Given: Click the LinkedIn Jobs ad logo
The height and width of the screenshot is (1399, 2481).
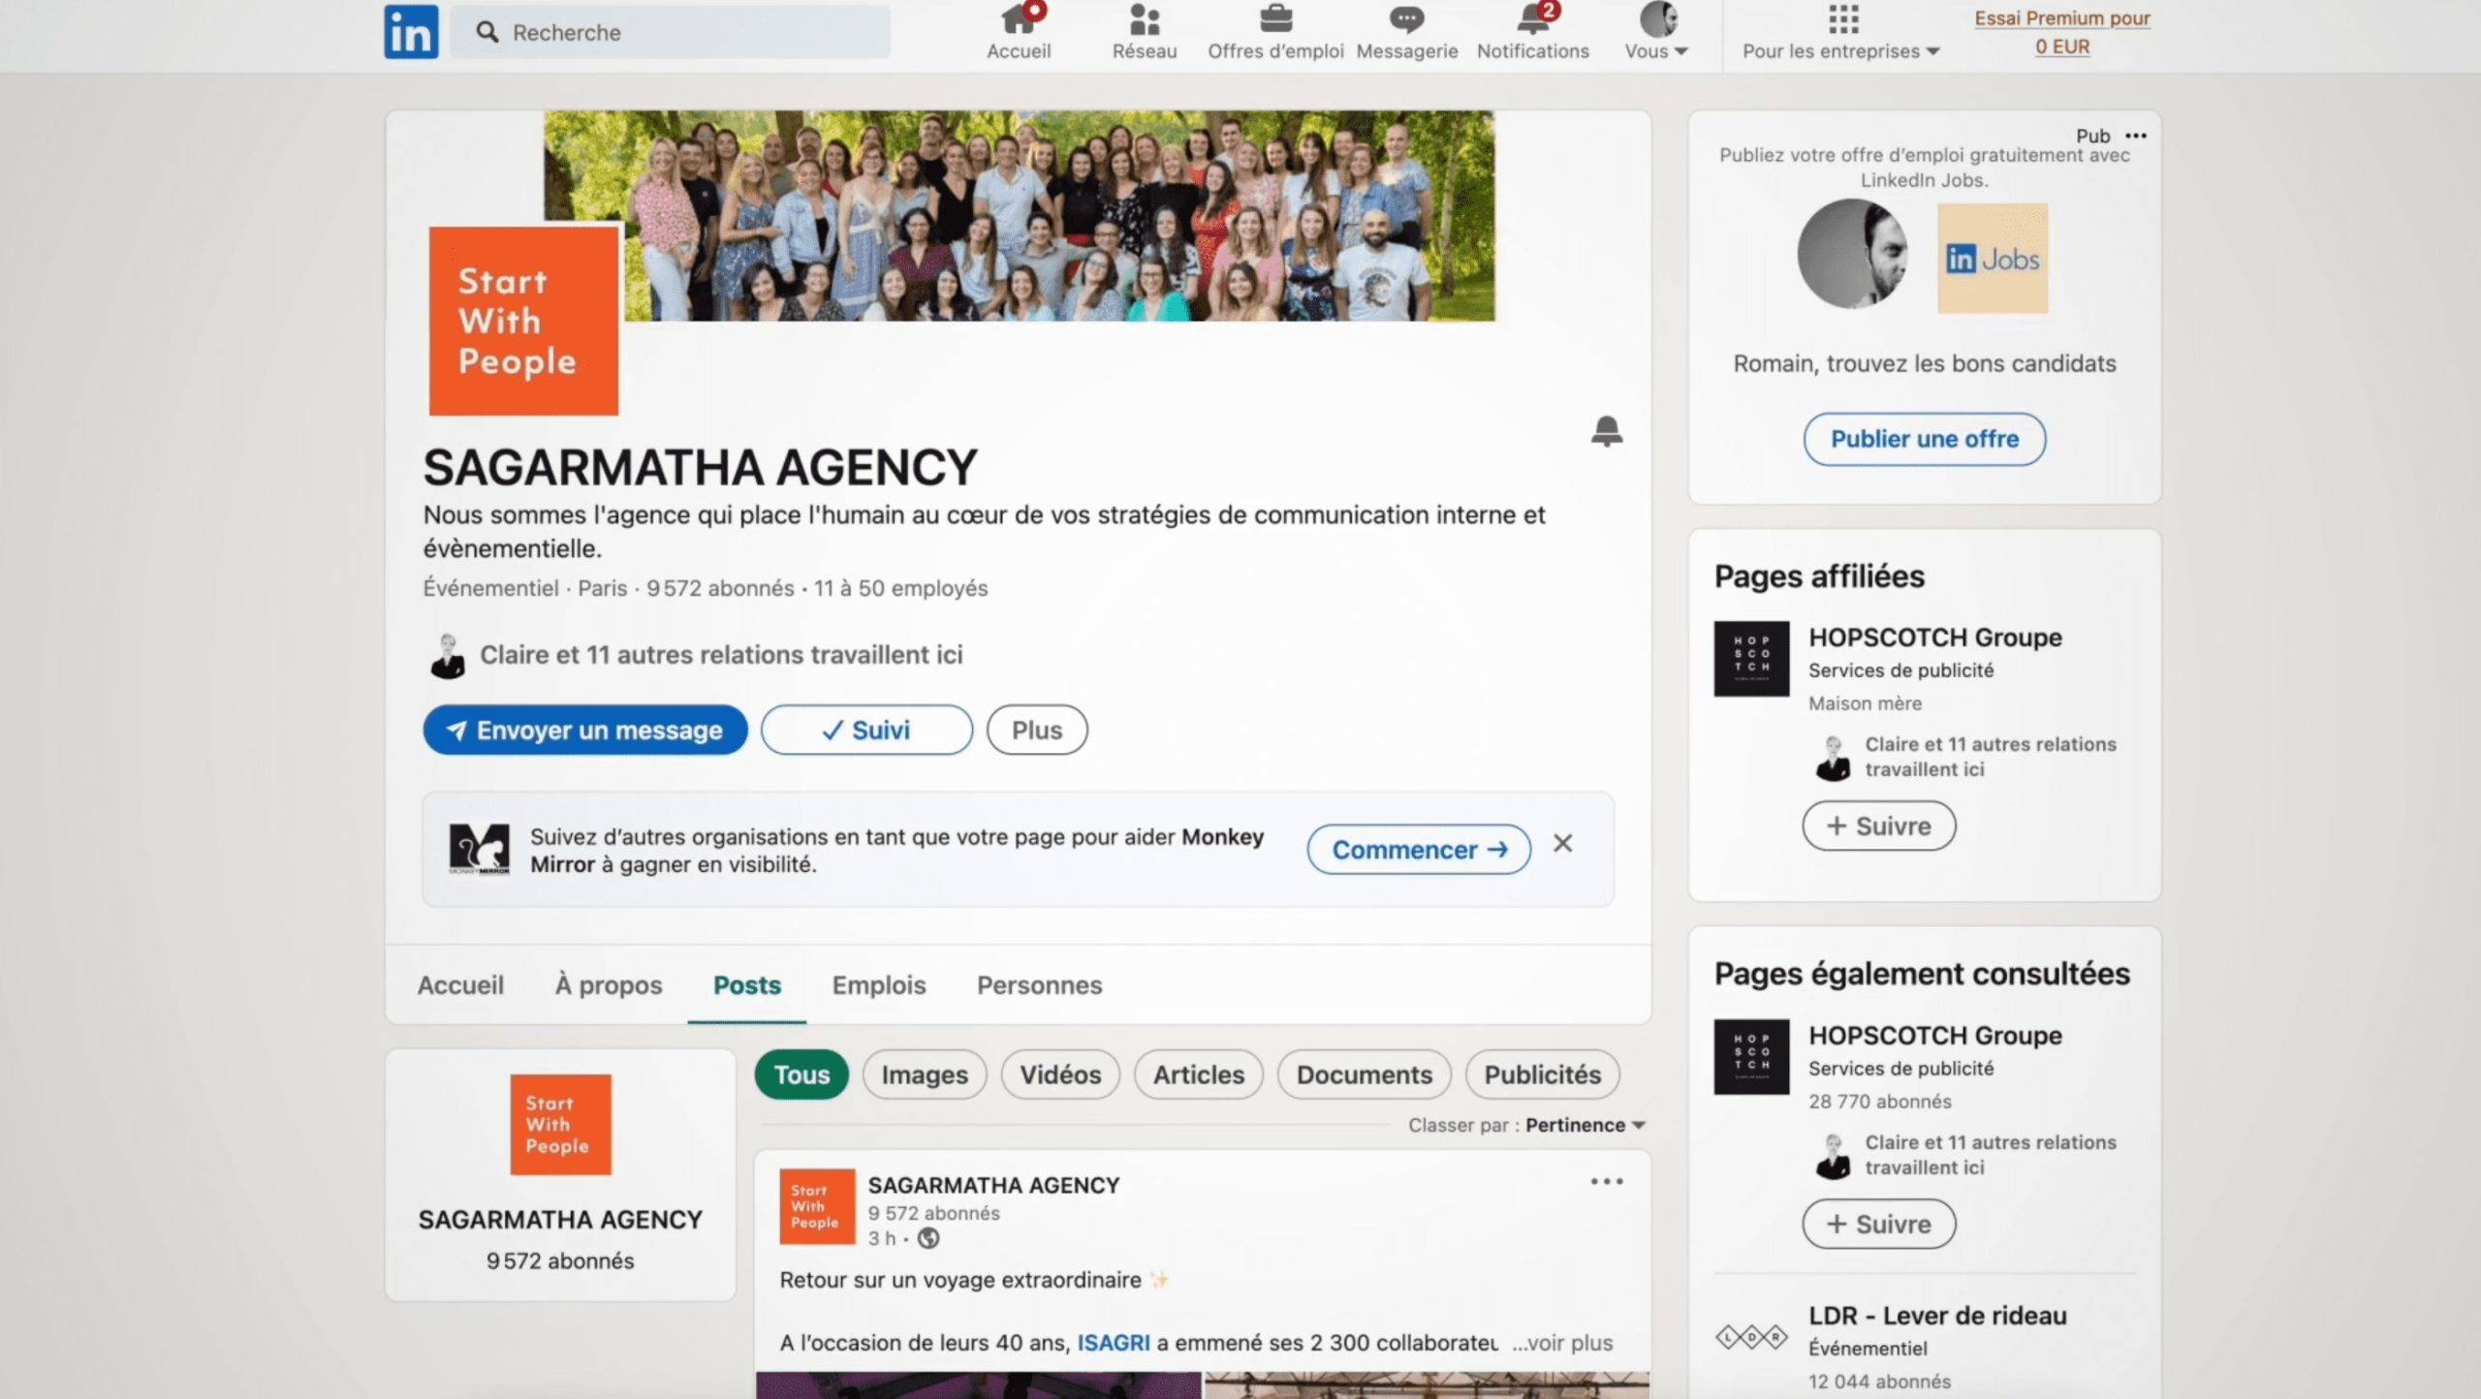Looking at the screenshot, I should (1993, 258).
